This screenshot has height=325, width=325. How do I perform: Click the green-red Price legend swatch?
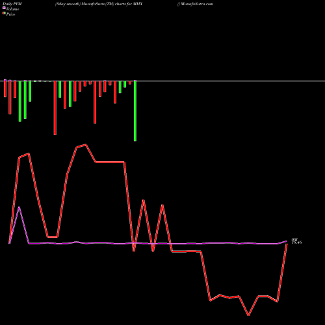tap(4, 13)
